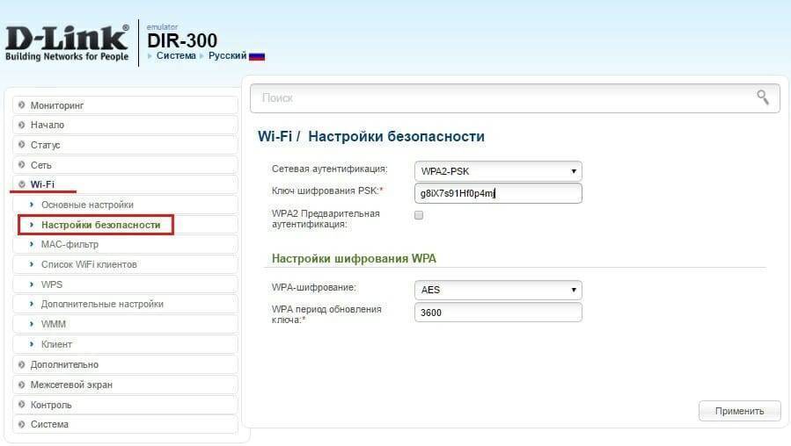The image size is (791, 446).
Task: Click the arrow icon beside Клиент
Action: point(32,344)
